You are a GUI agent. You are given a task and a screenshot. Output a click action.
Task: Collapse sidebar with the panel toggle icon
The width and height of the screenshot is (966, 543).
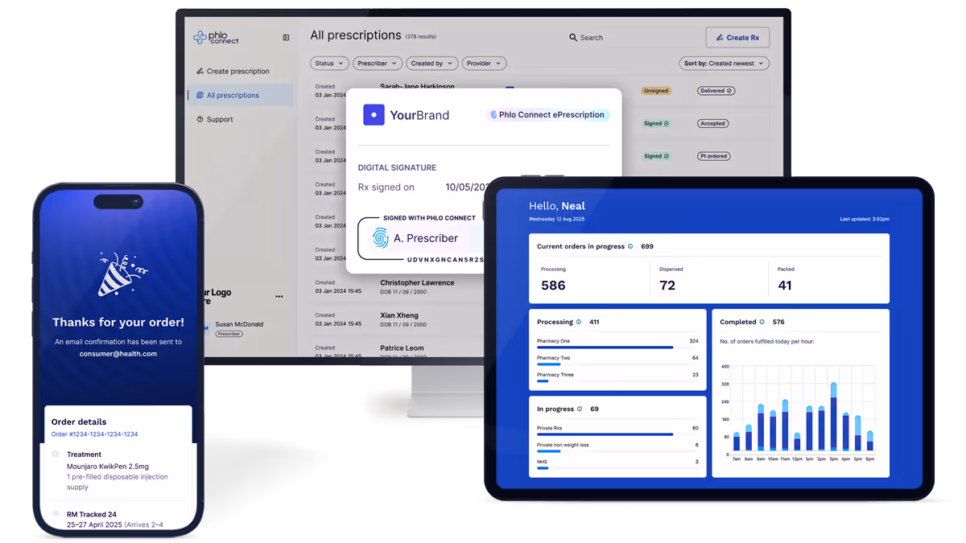pyautogui.click(x=286, y=38)
